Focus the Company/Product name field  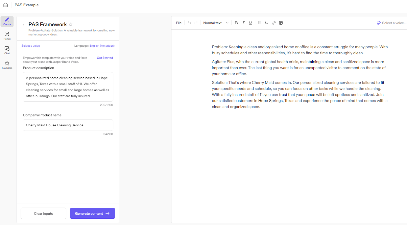68,125
